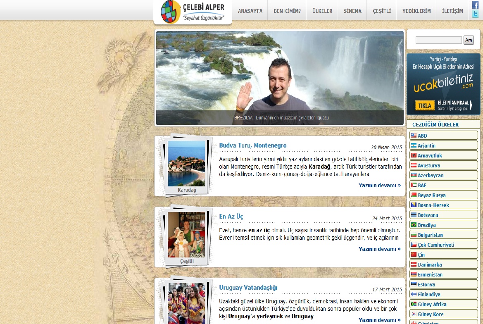Click the Ermenistan flag icon
This screenshot has height=324, width=483.
coord(414,274)
